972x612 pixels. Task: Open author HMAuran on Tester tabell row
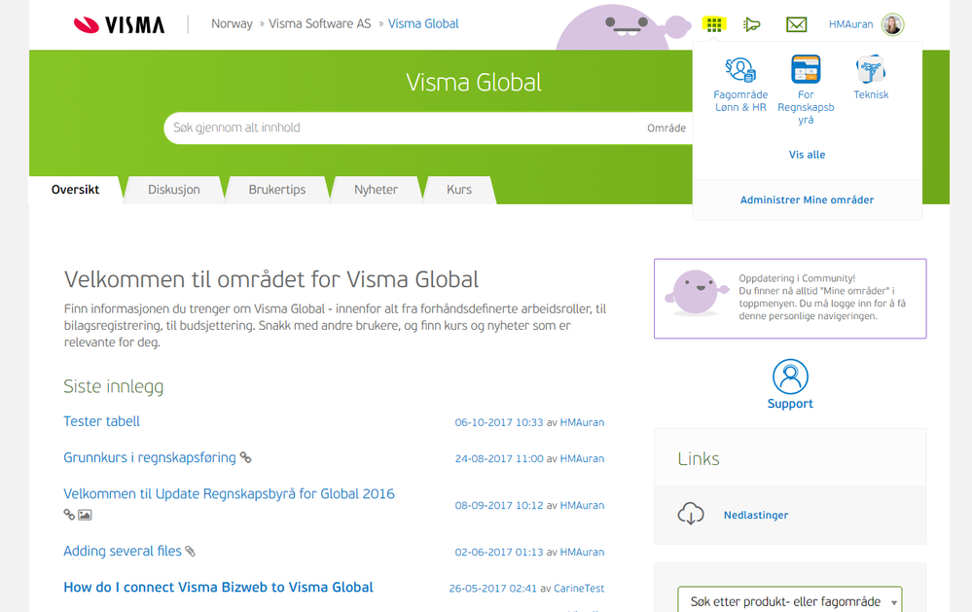tap(582, 422)
